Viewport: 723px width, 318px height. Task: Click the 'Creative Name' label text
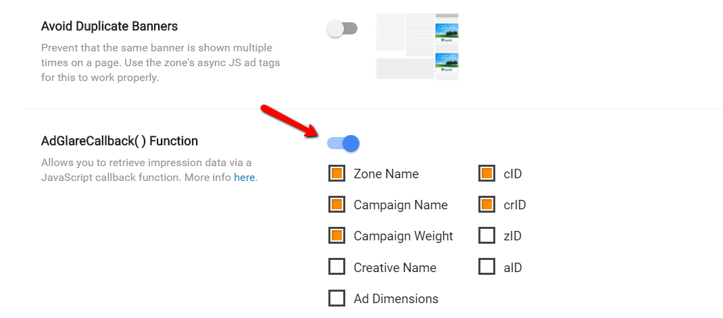point(395,267)
